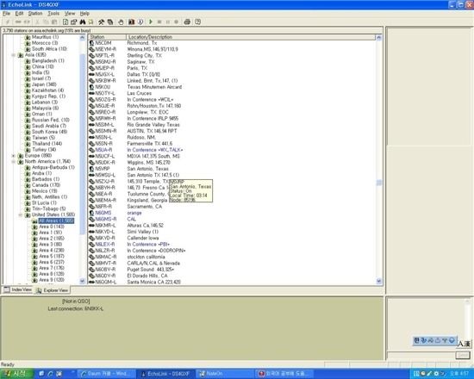Click the binoculars Find station icon

pos(82,22)
